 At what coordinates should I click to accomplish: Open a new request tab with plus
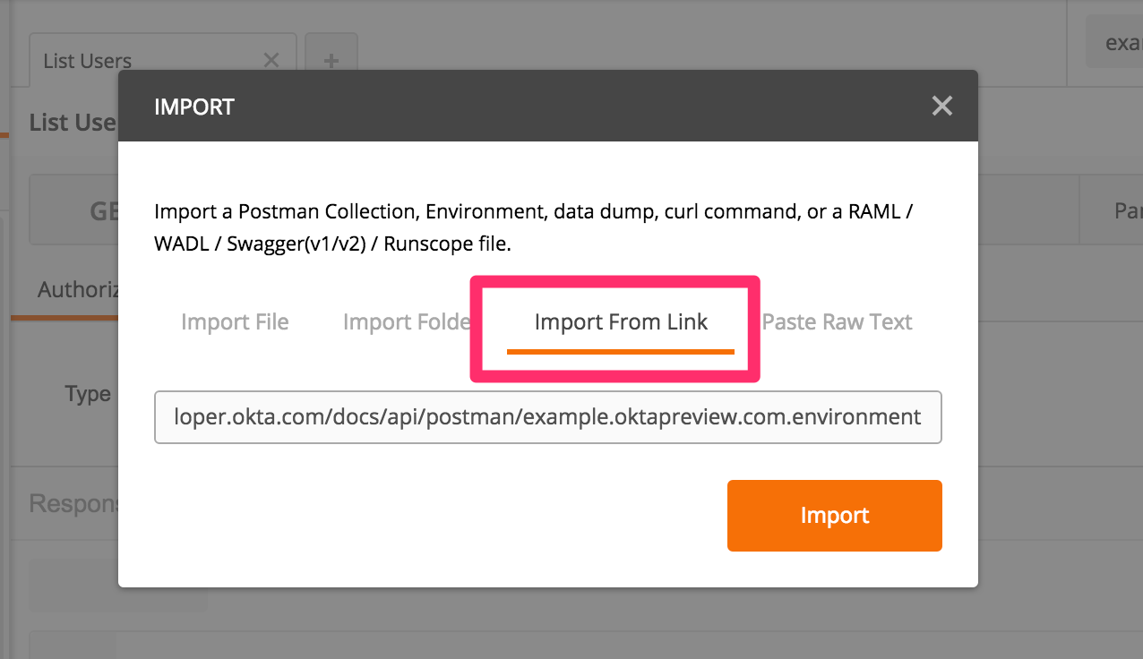click(331, 60)
